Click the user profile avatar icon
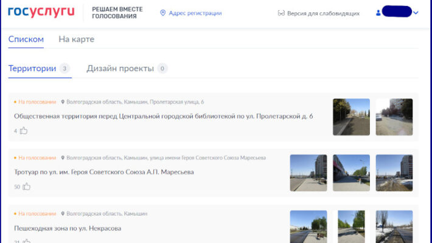 point(378,13)
